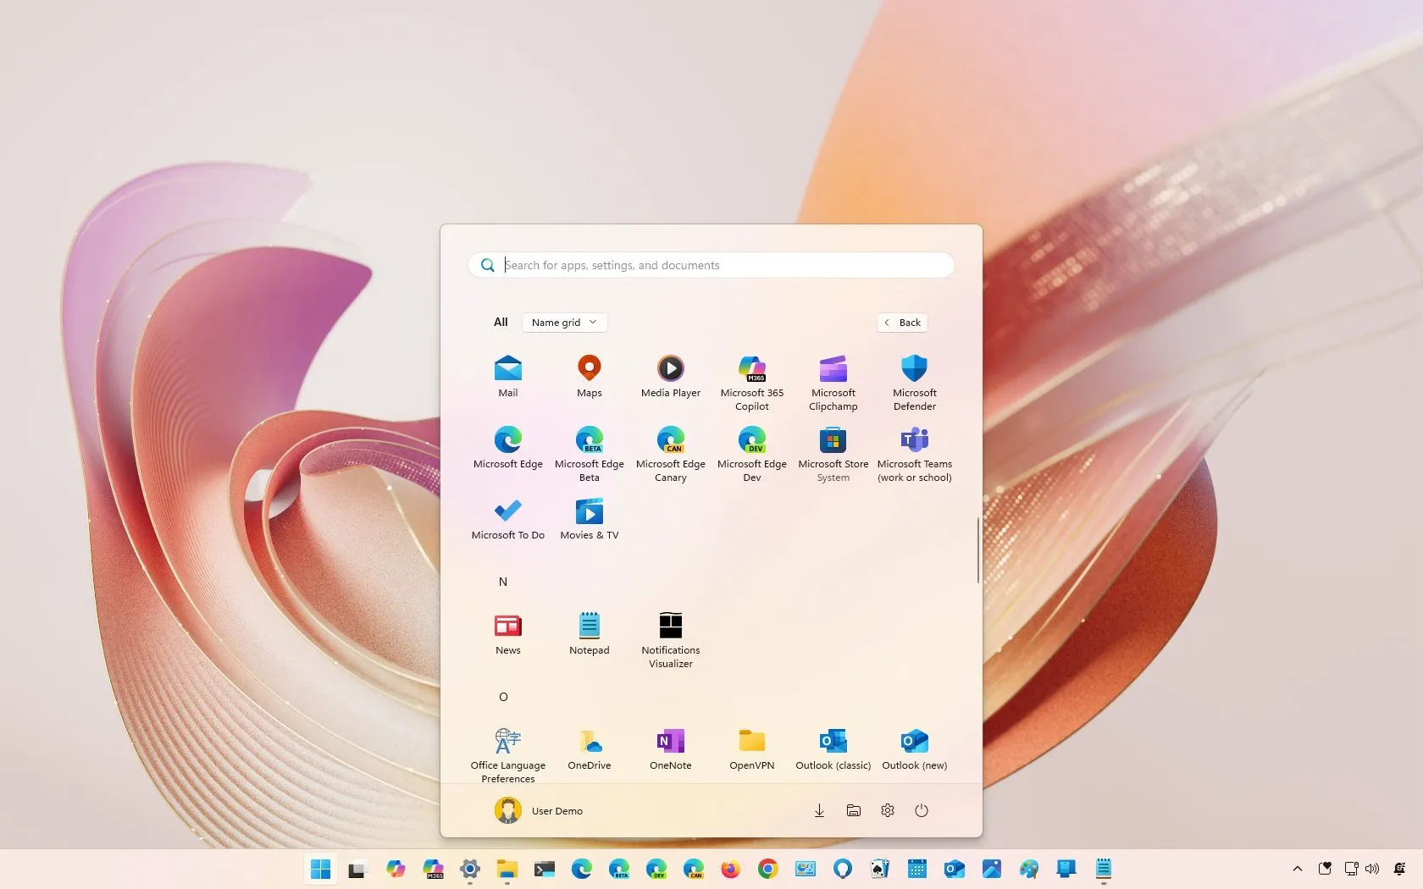Open the Mail app
This screenshot has width=1423, height=889.
507,376
